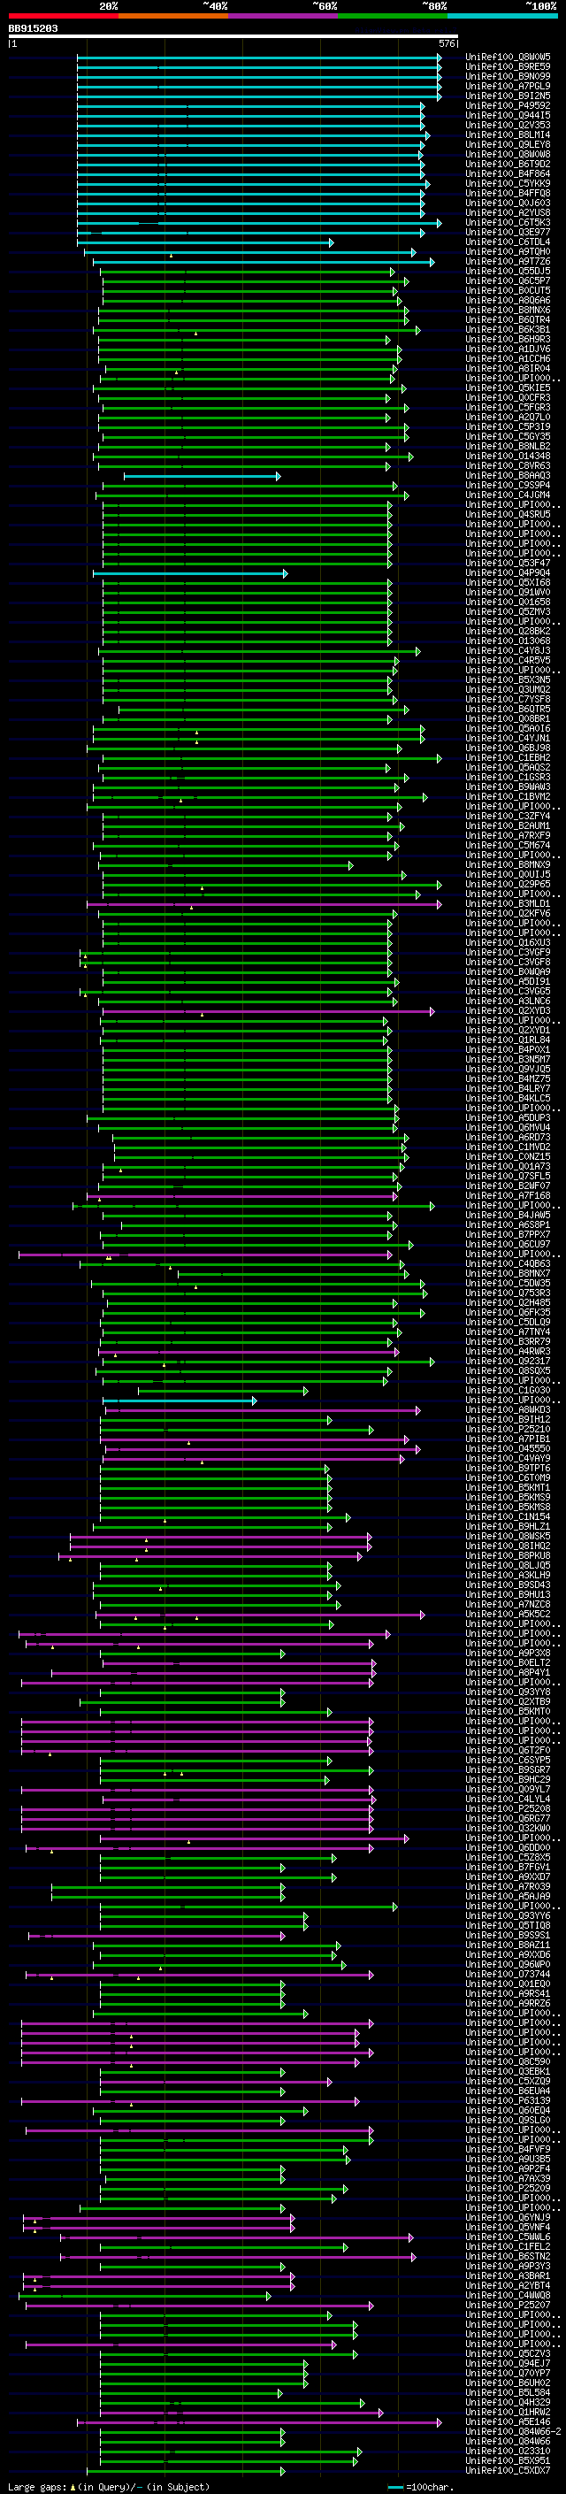Open hit UniRef100_A3BAR1
The height and width of the screenshot is (2494, 566).
point(508,2275)
